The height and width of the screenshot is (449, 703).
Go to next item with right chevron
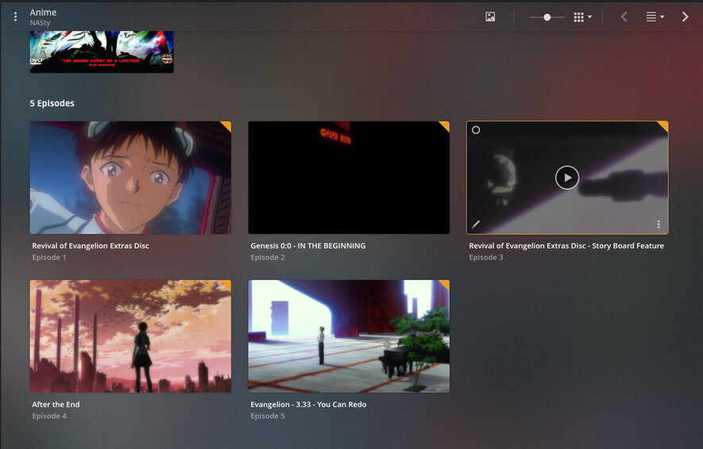(685, 17)
